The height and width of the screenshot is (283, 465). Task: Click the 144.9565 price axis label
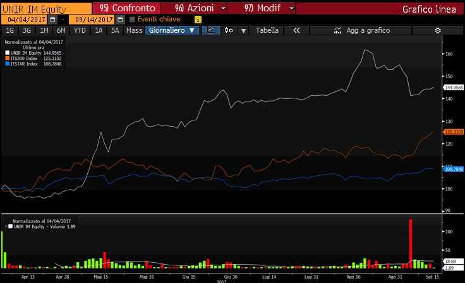tap(454, 88)
